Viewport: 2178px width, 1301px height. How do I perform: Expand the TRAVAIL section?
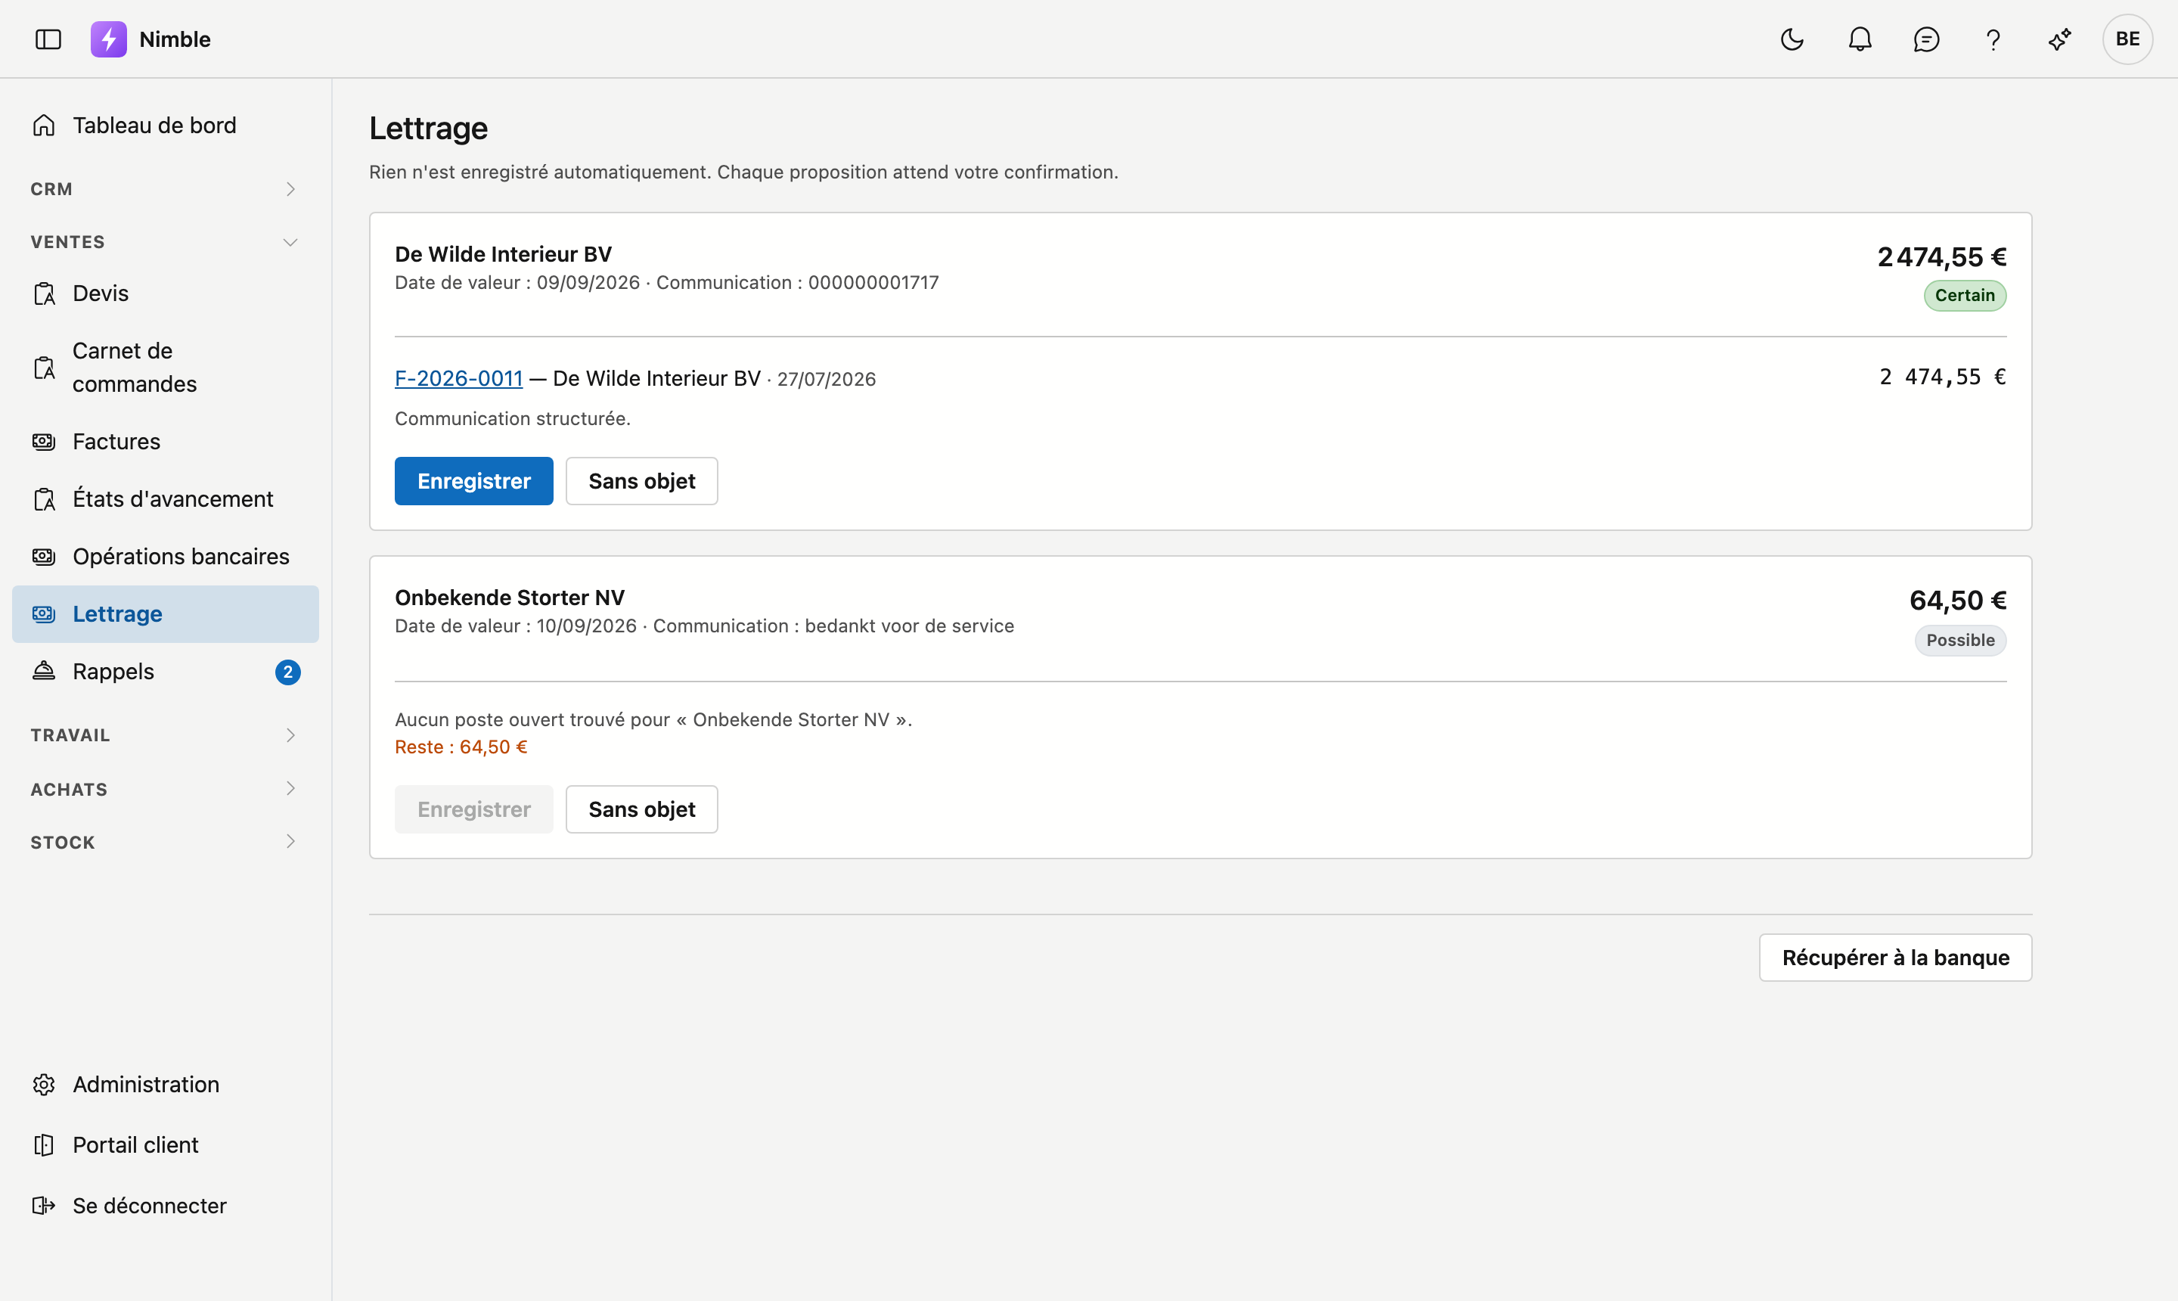(x=166, y=735)
